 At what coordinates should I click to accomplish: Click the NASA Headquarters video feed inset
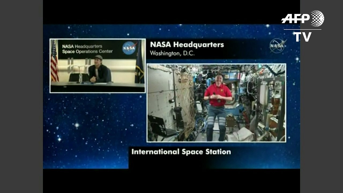pyautogui.click(x=98, y=66)
